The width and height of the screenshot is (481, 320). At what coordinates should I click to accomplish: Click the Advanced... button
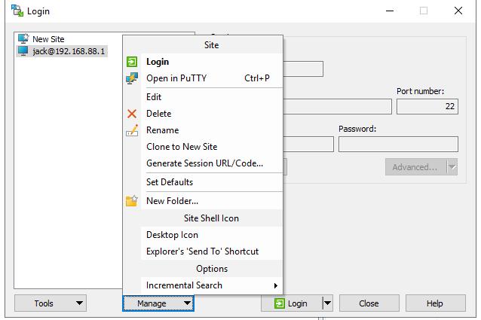415,167
